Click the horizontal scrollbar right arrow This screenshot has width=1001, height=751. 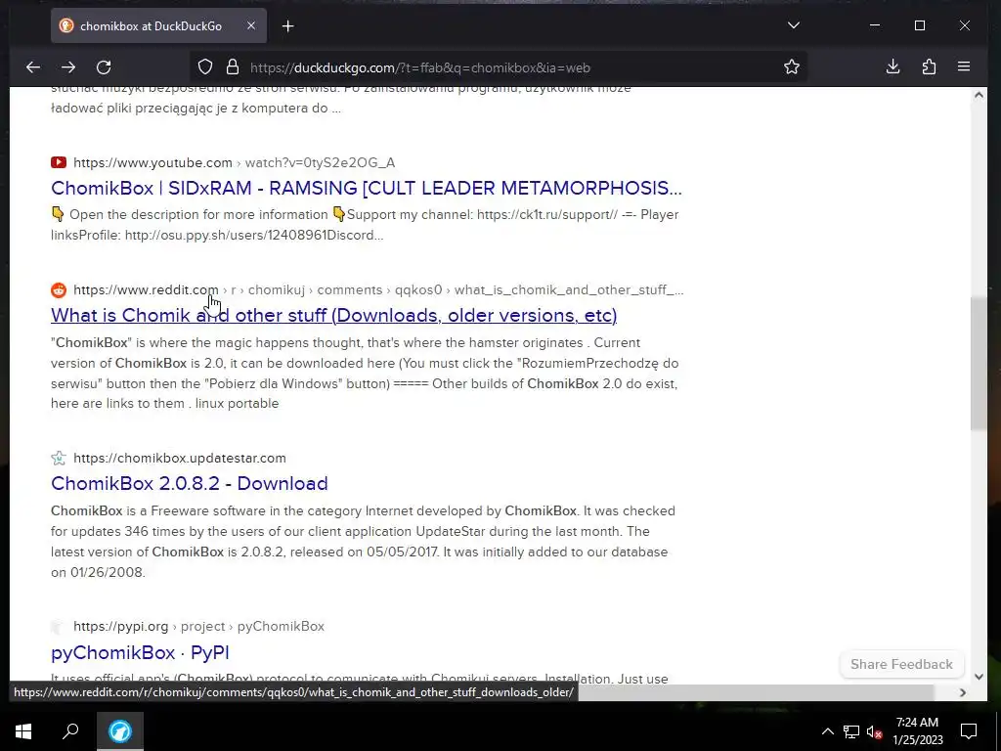tap(963, 692)
